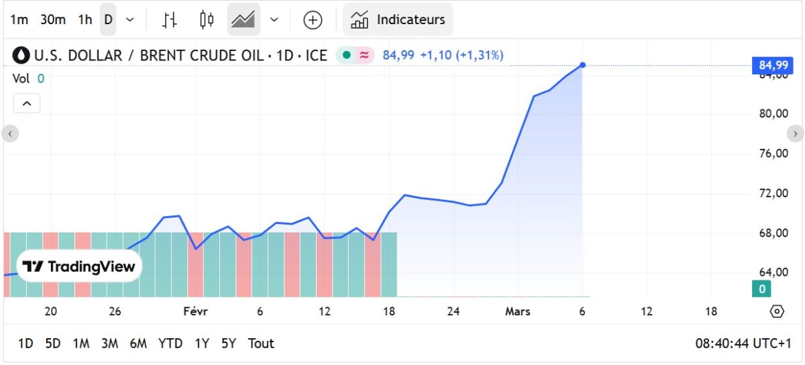The image size is (805, 365).
Task: Click the TradingView logo
Action: point(79,266)
